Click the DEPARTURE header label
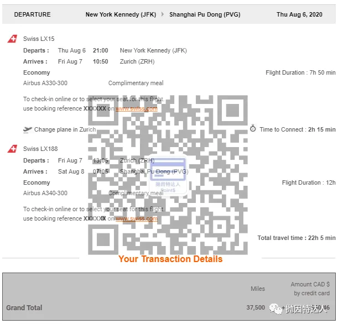The width and height of the screenshot is (338, 324). point(32,14)
